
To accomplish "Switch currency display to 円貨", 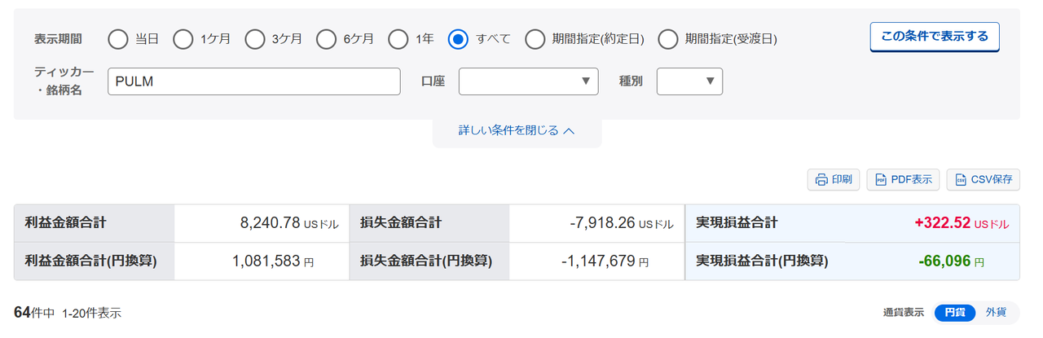I will tap(954, 313).
